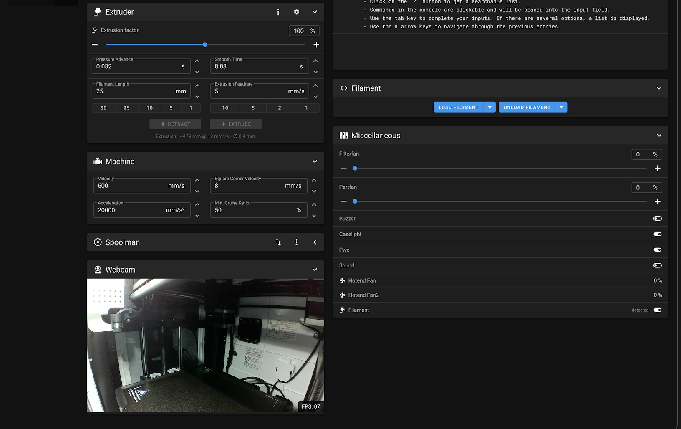681x429 pixels.
Task: Click the Filament sensor icon
Action: [x=342, y=310]
